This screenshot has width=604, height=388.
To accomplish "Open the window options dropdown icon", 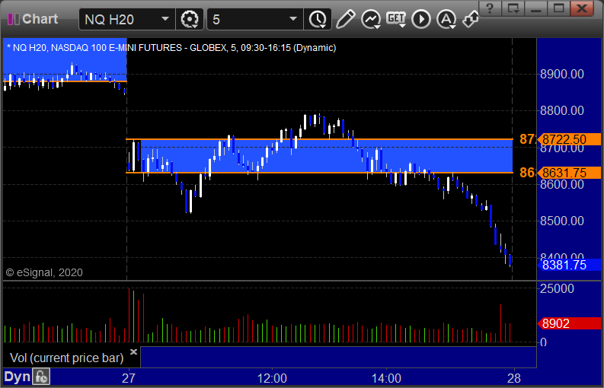I will [x=513, y=8].
